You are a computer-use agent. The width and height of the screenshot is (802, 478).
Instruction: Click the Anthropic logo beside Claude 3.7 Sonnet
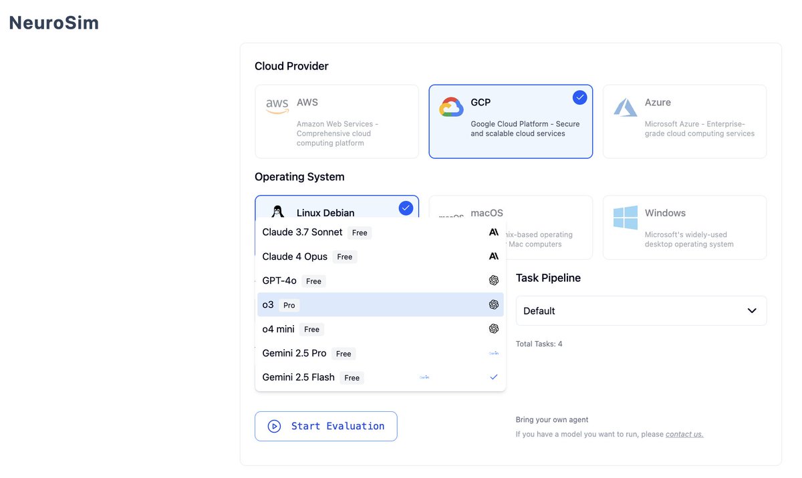click(x=493, y=232)
